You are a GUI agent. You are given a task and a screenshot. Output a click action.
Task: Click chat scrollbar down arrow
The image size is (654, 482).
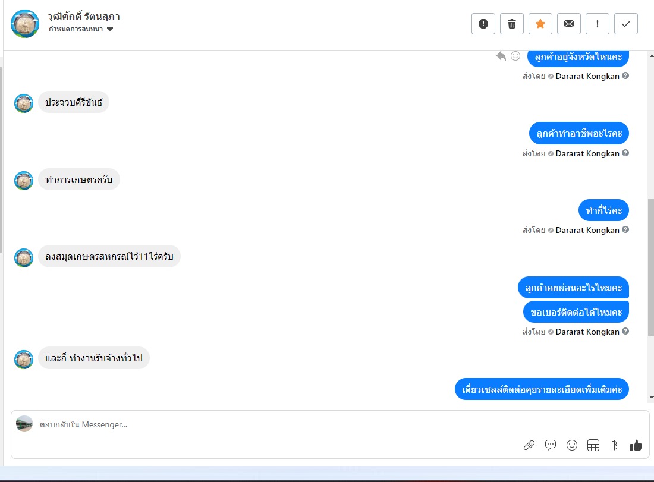(x=651, y=398)
